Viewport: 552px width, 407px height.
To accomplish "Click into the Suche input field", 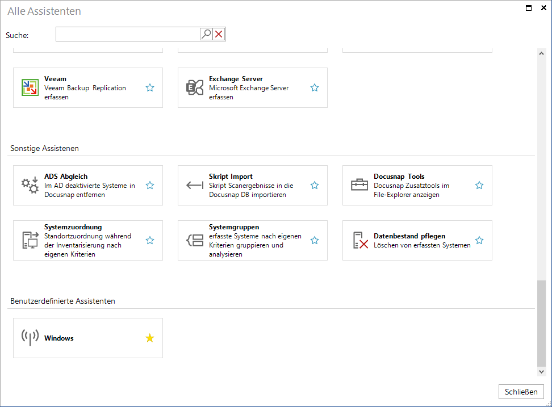I will [x=128, y=34].
